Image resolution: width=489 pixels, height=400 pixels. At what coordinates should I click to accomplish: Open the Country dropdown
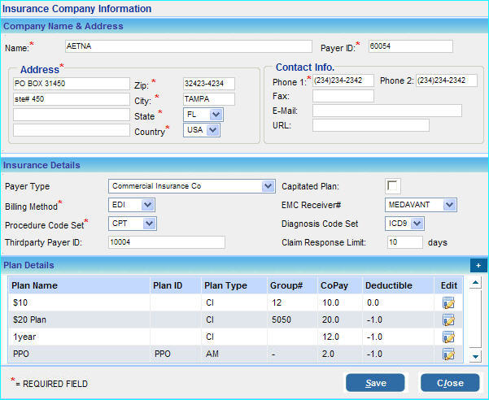[x=213, y=130]
